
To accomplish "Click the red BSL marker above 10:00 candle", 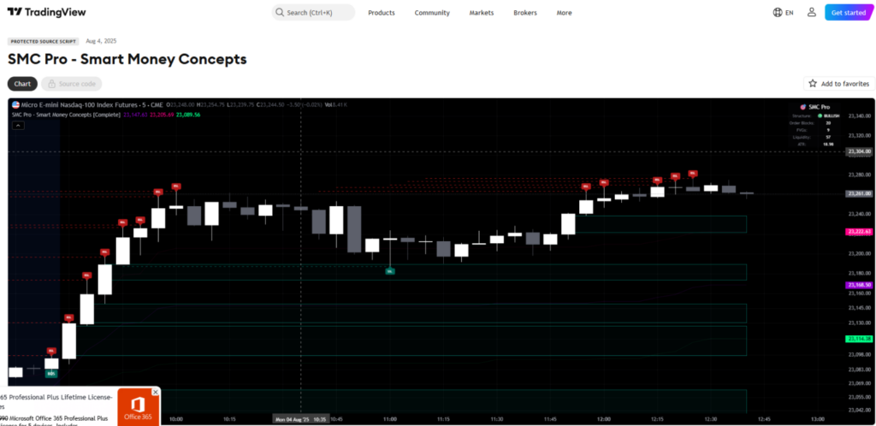I will point(176,186).
